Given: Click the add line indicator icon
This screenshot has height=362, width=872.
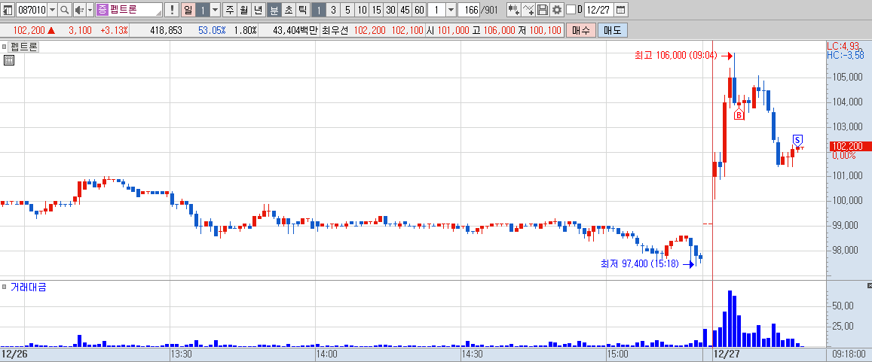Looking at the screenshot, I should pyautogui.click(x=528, y=10).
